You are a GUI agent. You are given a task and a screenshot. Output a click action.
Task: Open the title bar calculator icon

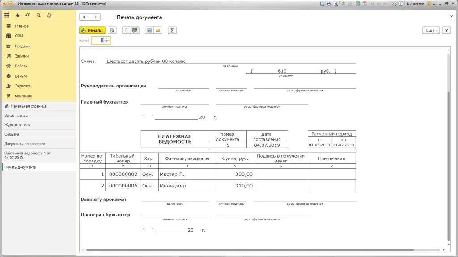tap(357, 4)
